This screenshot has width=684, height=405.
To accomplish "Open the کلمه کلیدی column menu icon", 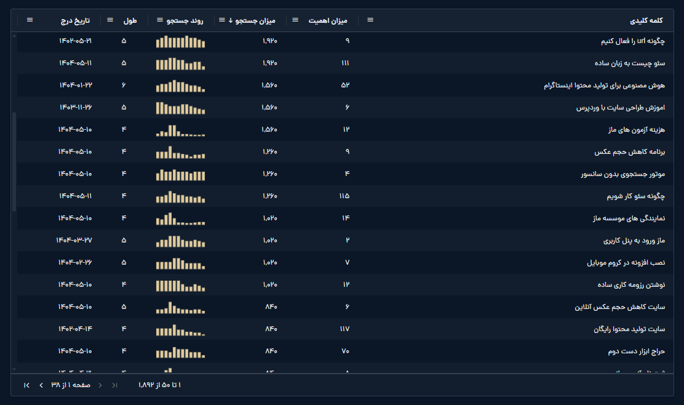I will pos(370,20).
